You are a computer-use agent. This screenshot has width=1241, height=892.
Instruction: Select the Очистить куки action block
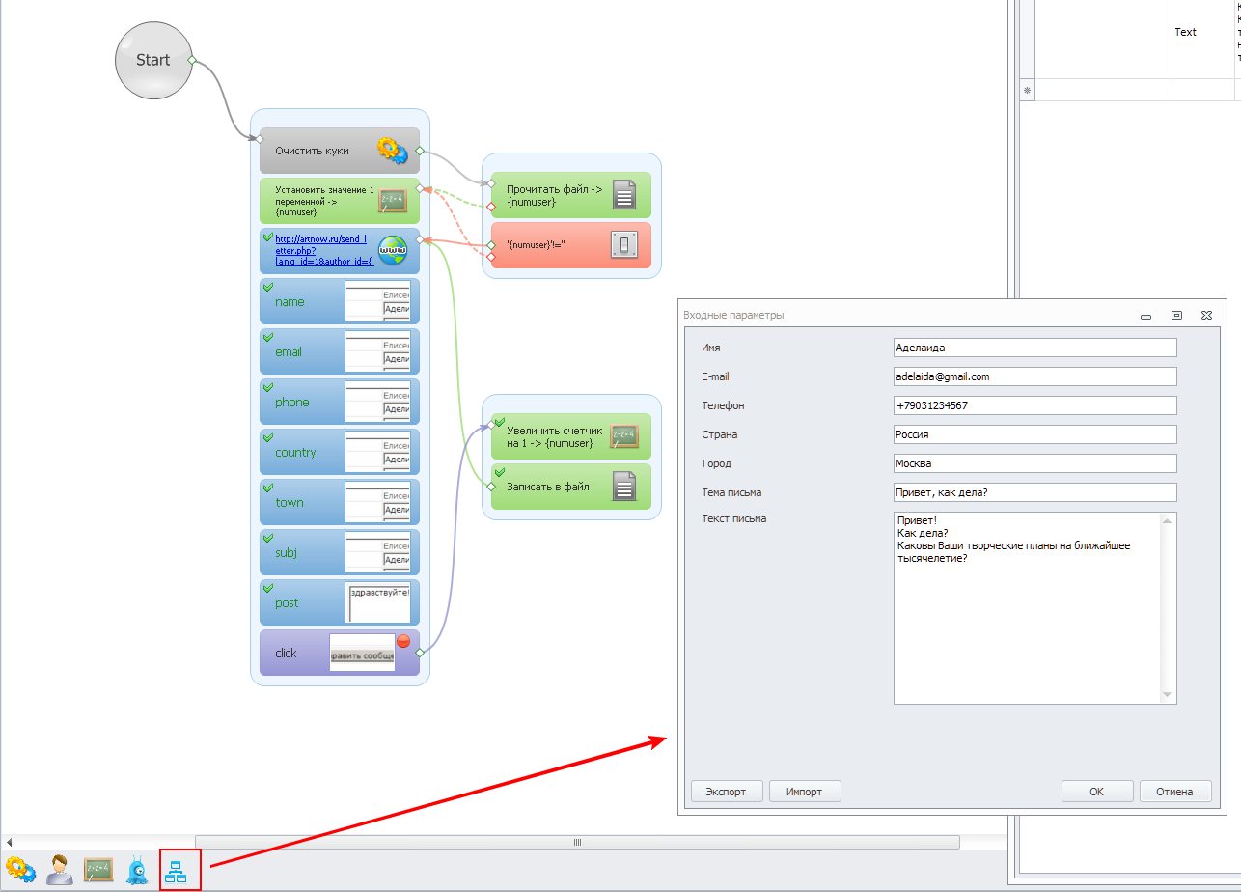[x=340, y=151]
